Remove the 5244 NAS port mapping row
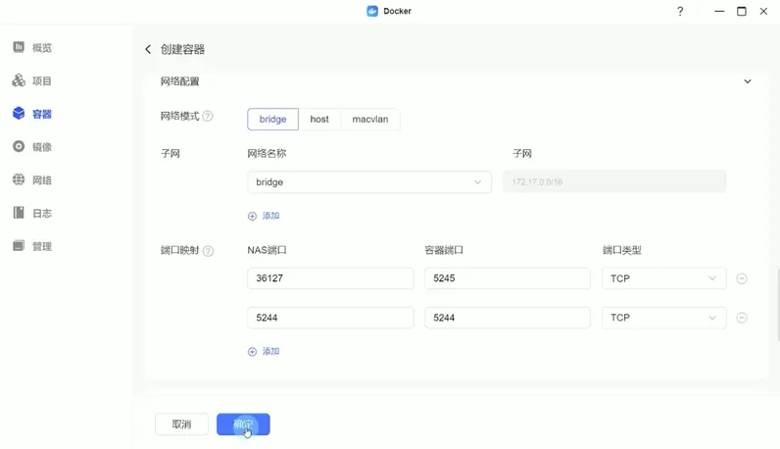The image size is (780, 449). tap(742, 318)
